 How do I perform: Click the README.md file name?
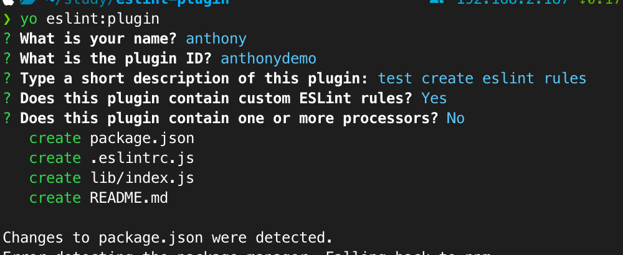[129, 198]
